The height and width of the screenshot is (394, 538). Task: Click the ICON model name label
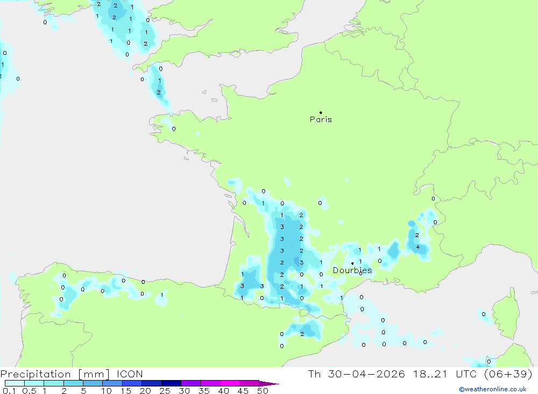point(130,374)
